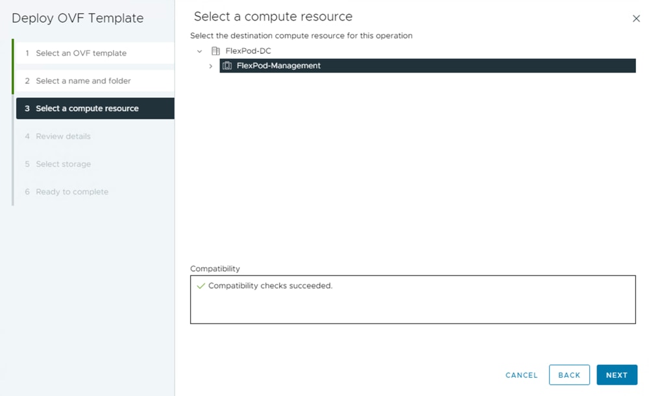Click the Deploy OVF Template title
Viewport: 649px width, 396px height.
pos(78,18)
